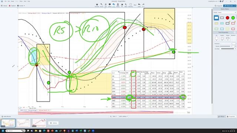Select the Stamp tool
The height and width of the screenshot is (133, 237).
tap(118, 5)
